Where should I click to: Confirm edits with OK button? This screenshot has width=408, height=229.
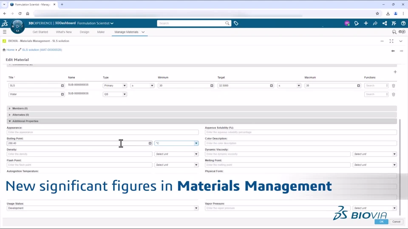pyautogui.click(x=382, y=221)
